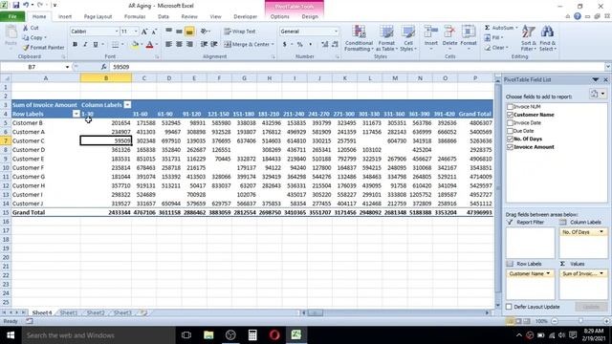Open the Row Labels filter dropdown

coord(76,114)
